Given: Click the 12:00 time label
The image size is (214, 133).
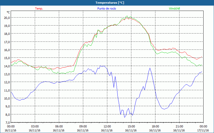Looking at the screenshot, I should point(107,127).
